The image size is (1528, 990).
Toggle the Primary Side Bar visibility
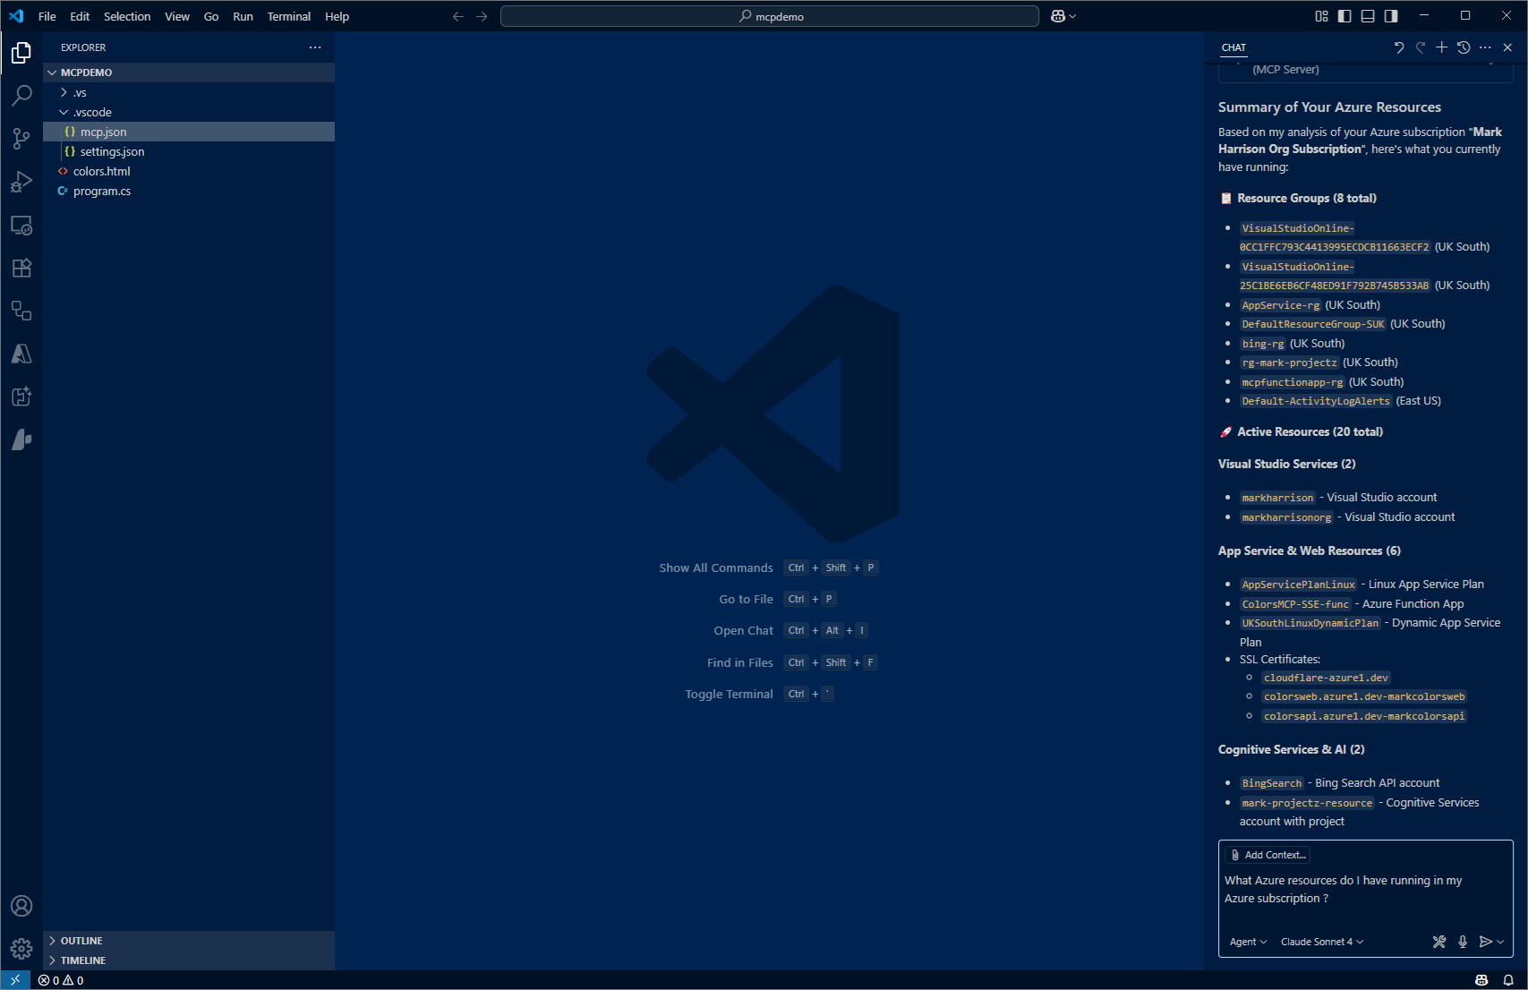(x=1344, y=16)
